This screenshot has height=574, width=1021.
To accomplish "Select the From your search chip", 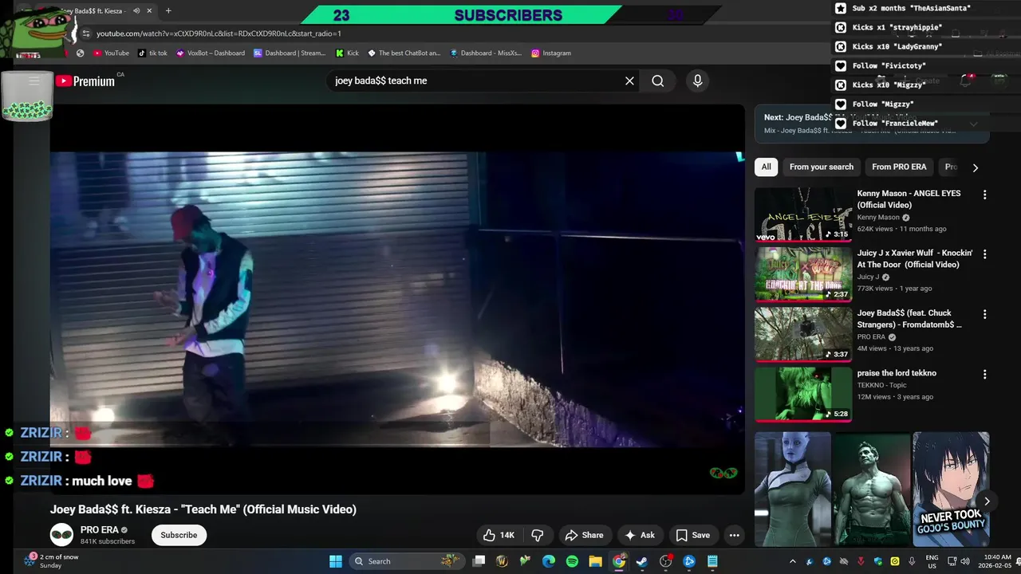I will point(821,167).
